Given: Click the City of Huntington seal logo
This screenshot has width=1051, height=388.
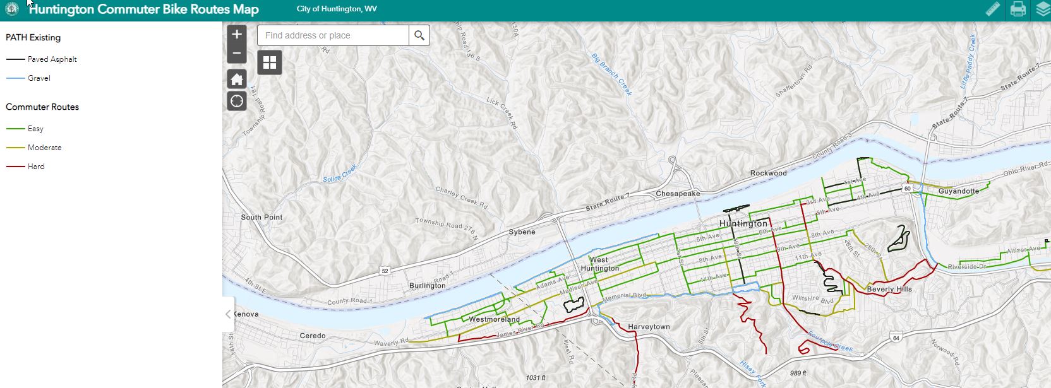Looking at the screenshot, I should point(12,9).
